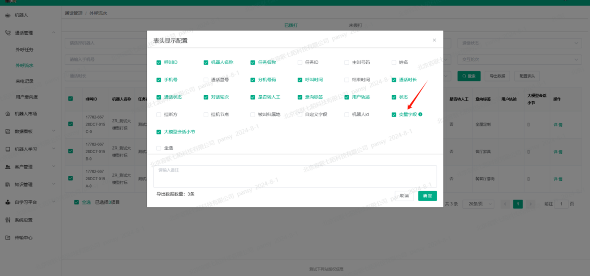Click the 机器人市场 store icon

pos(8,114)
